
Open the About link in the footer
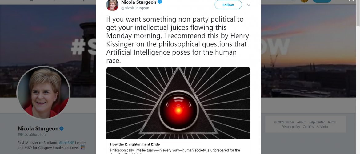pos(301,122)
